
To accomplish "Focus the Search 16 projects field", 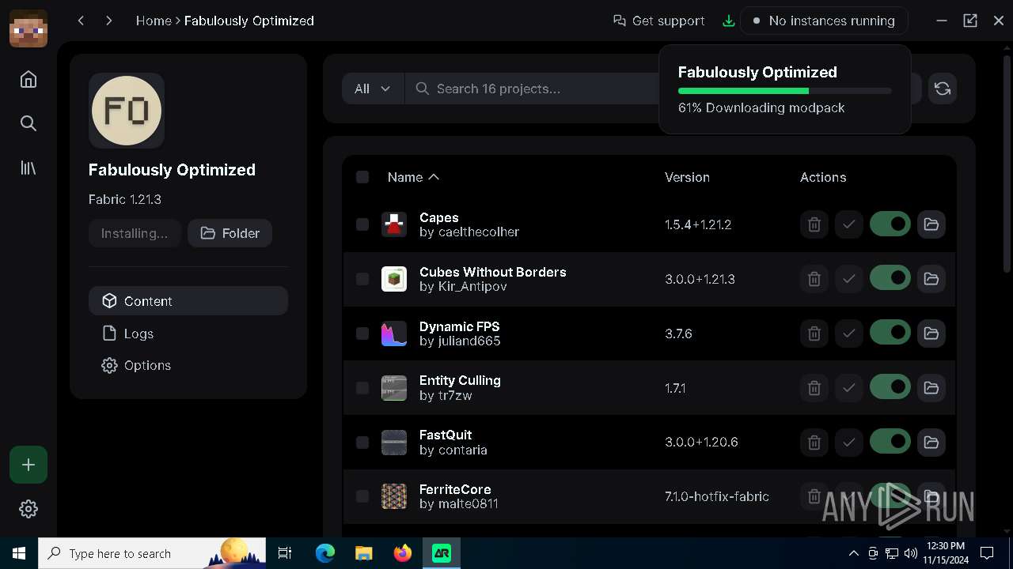I will point(532,89).
